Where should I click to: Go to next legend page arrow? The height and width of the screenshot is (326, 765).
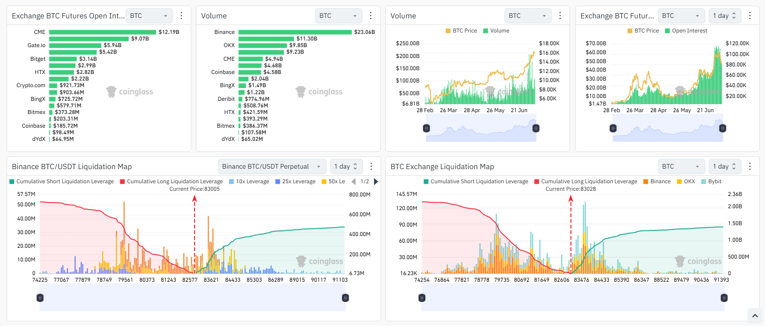376,181
